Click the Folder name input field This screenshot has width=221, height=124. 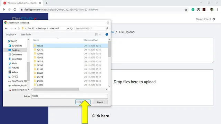[69, 96]
